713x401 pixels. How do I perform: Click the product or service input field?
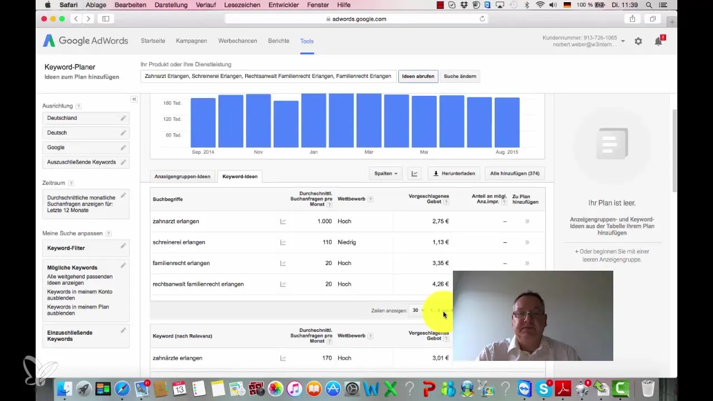coord(268,76)
